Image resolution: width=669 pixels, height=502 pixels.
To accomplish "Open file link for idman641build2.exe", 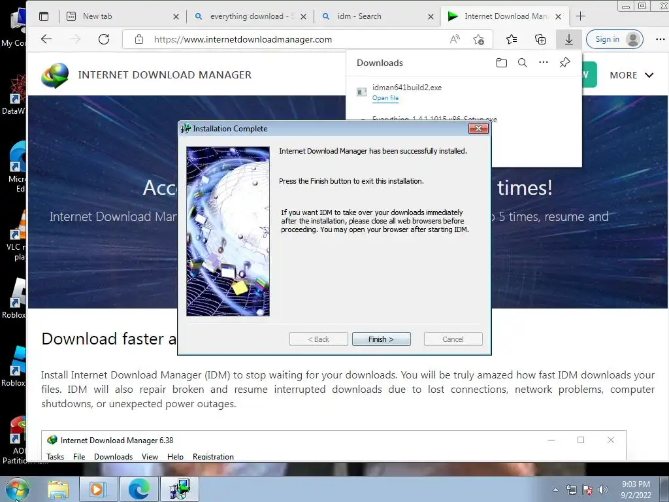I will click(385, 98).
